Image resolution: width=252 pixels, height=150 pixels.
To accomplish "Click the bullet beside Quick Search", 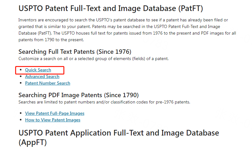I will 21,70.
